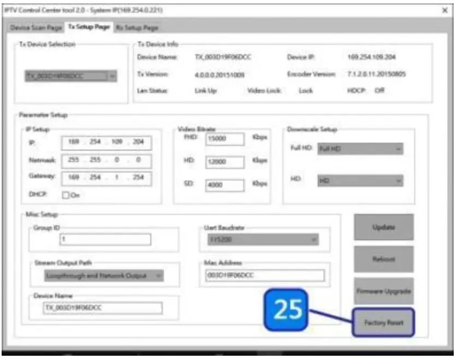457x359 pixels.
Task: Click the first octet of the IP address field
Action: tap(73, 142)
